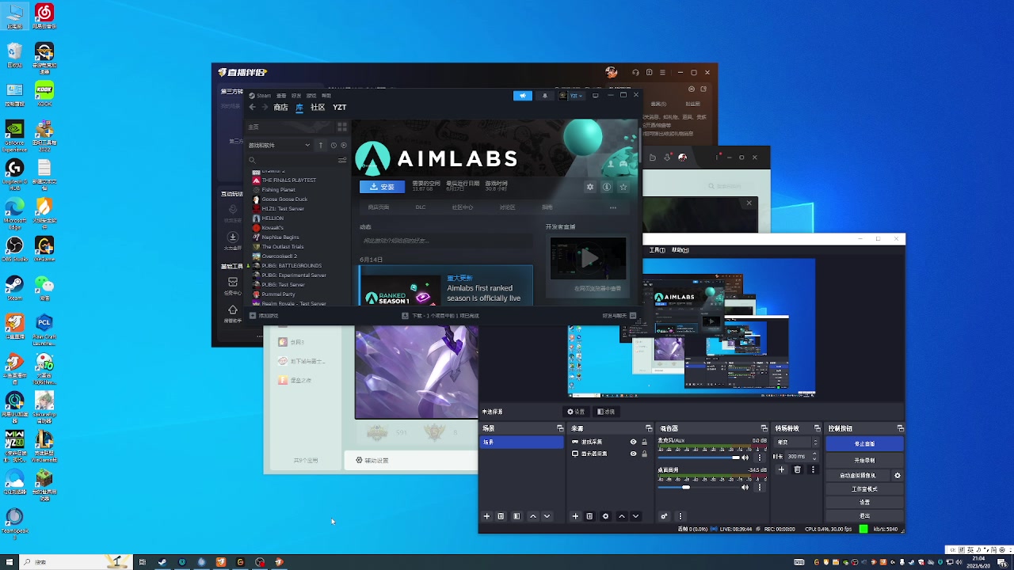
Task: Click the blue Aimlabs install button
Action: (x=382, y=187)
